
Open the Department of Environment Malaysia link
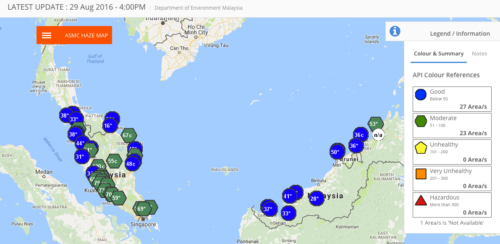(x=198, y=8)
